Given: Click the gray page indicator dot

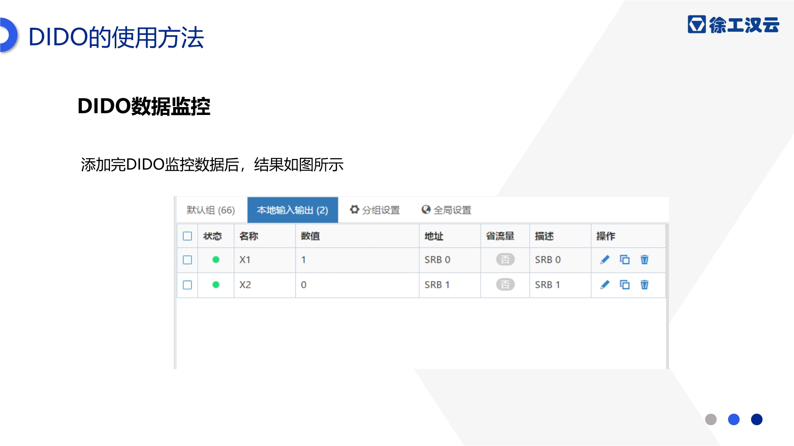Looking at the screenshot, I should point(711,419).
